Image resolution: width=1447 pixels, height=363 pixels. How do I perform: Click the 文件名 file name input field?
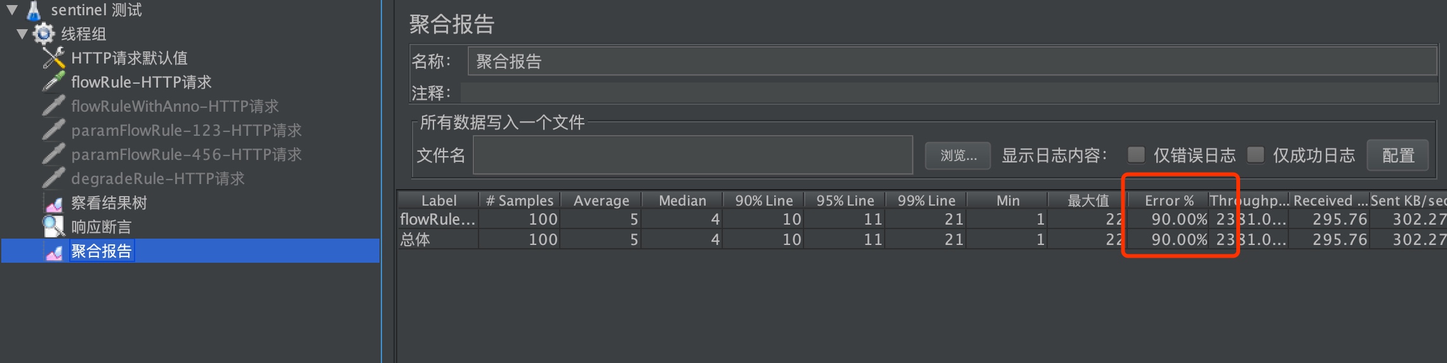coord(692,155)
